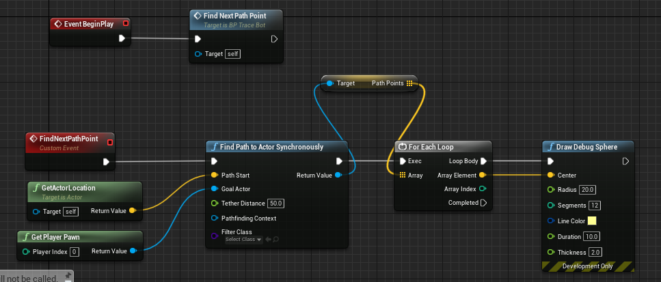Edit the Radius 20.0 value field
The width and height of the screenshot is (661, 282).
point(587,189)
